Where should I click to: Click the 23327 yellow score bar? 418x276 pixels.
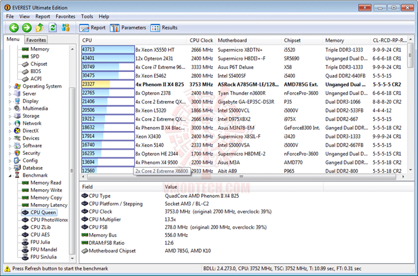(108, 85)
